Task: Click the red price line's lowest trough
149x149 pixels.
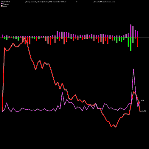Action: coord(116,127)
